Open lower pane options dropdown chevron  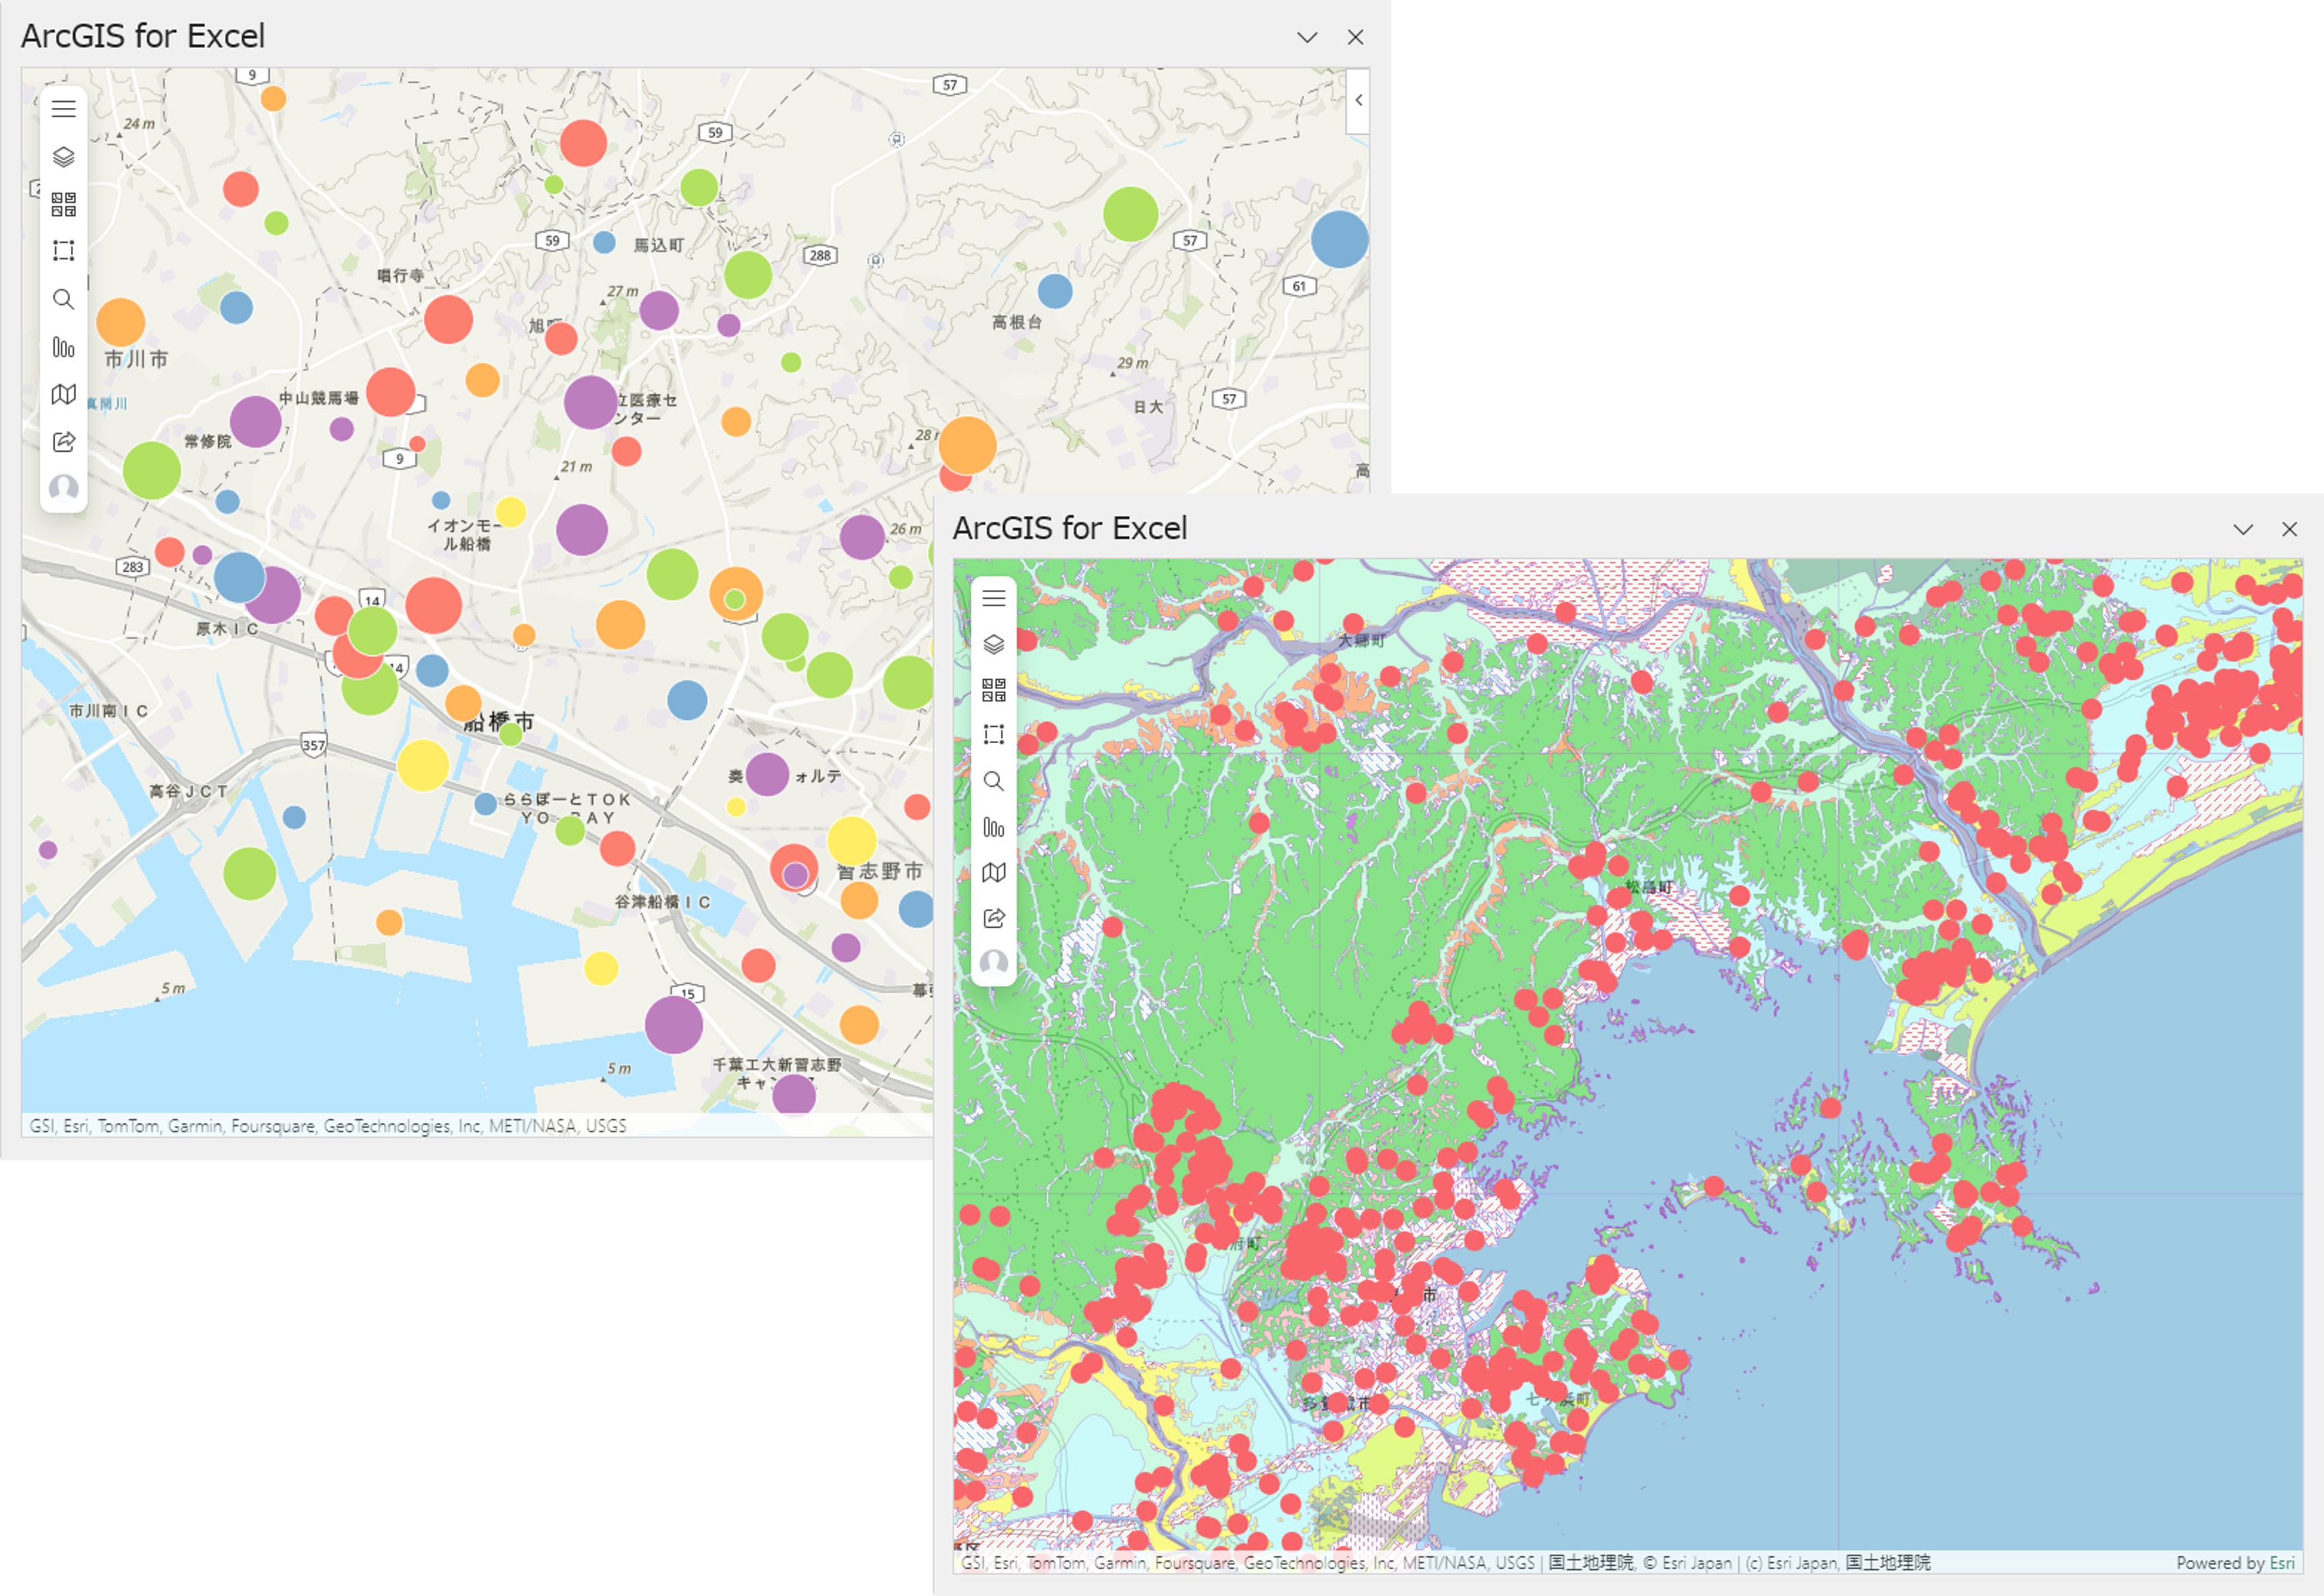click(x=2243, y=529)
